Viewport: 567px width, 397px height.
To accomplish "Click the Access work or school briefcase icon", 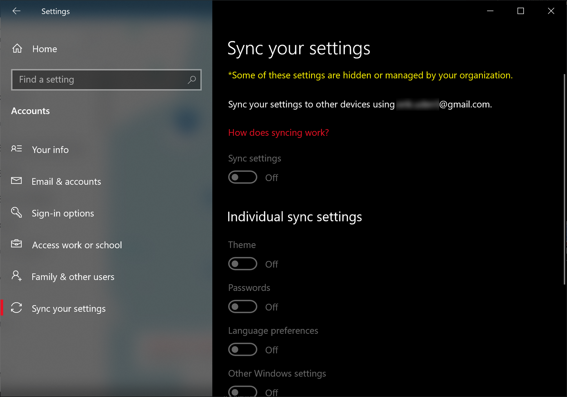I will [x=16, y=244].
